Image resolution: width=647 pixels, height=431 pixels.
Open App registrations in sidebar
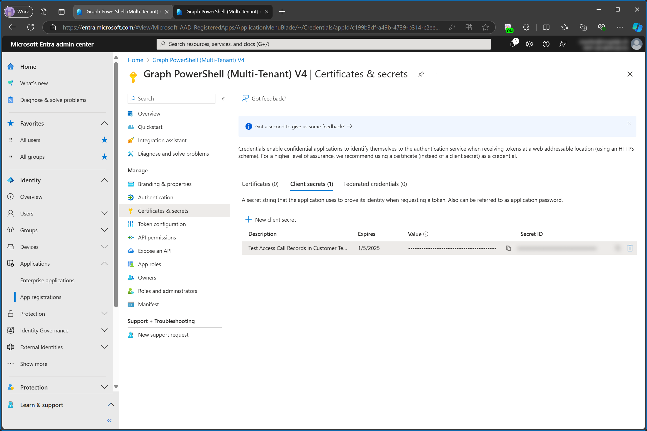41,297
